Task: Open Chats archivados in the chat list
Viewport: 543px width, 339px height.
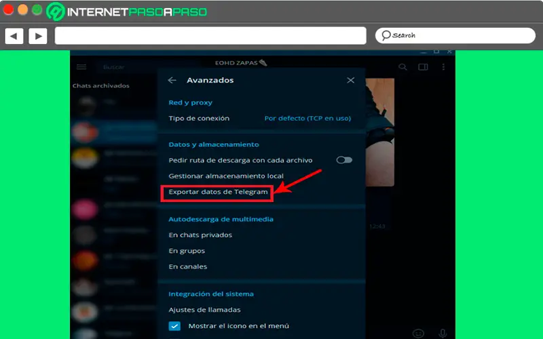Action: pyautogui.click(x=100, y=86)
